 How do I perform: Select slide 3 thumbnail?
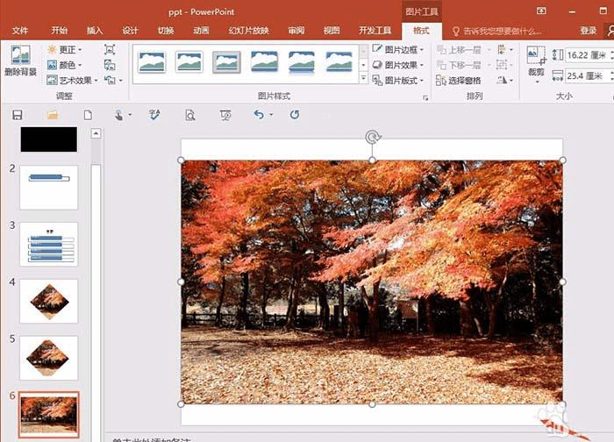coord(49,245)
